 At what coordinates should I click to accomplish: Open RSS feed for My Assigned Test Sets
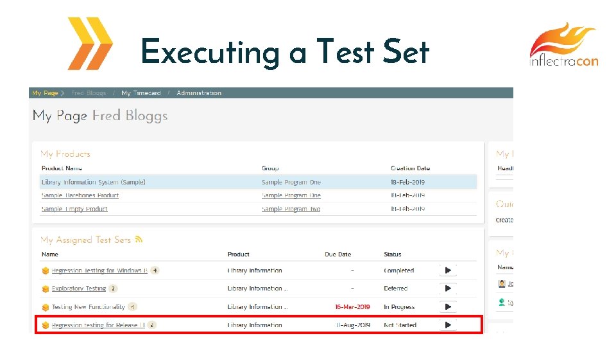(x=139, y=240)
